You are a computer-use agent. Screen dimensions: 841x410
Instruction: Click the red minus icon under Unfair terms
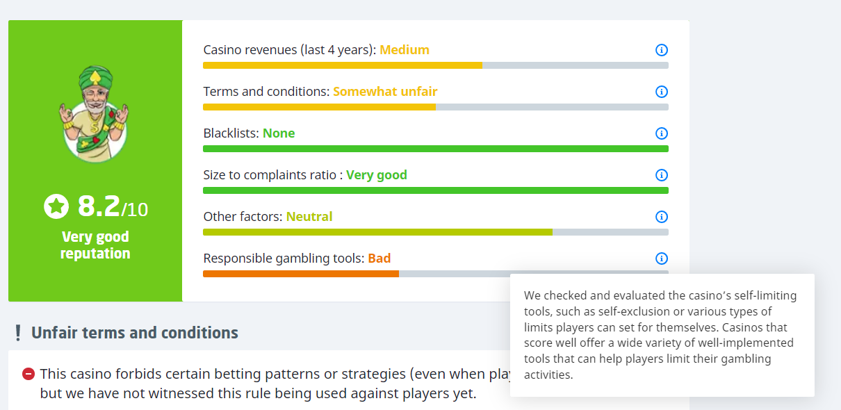point(28,374)
